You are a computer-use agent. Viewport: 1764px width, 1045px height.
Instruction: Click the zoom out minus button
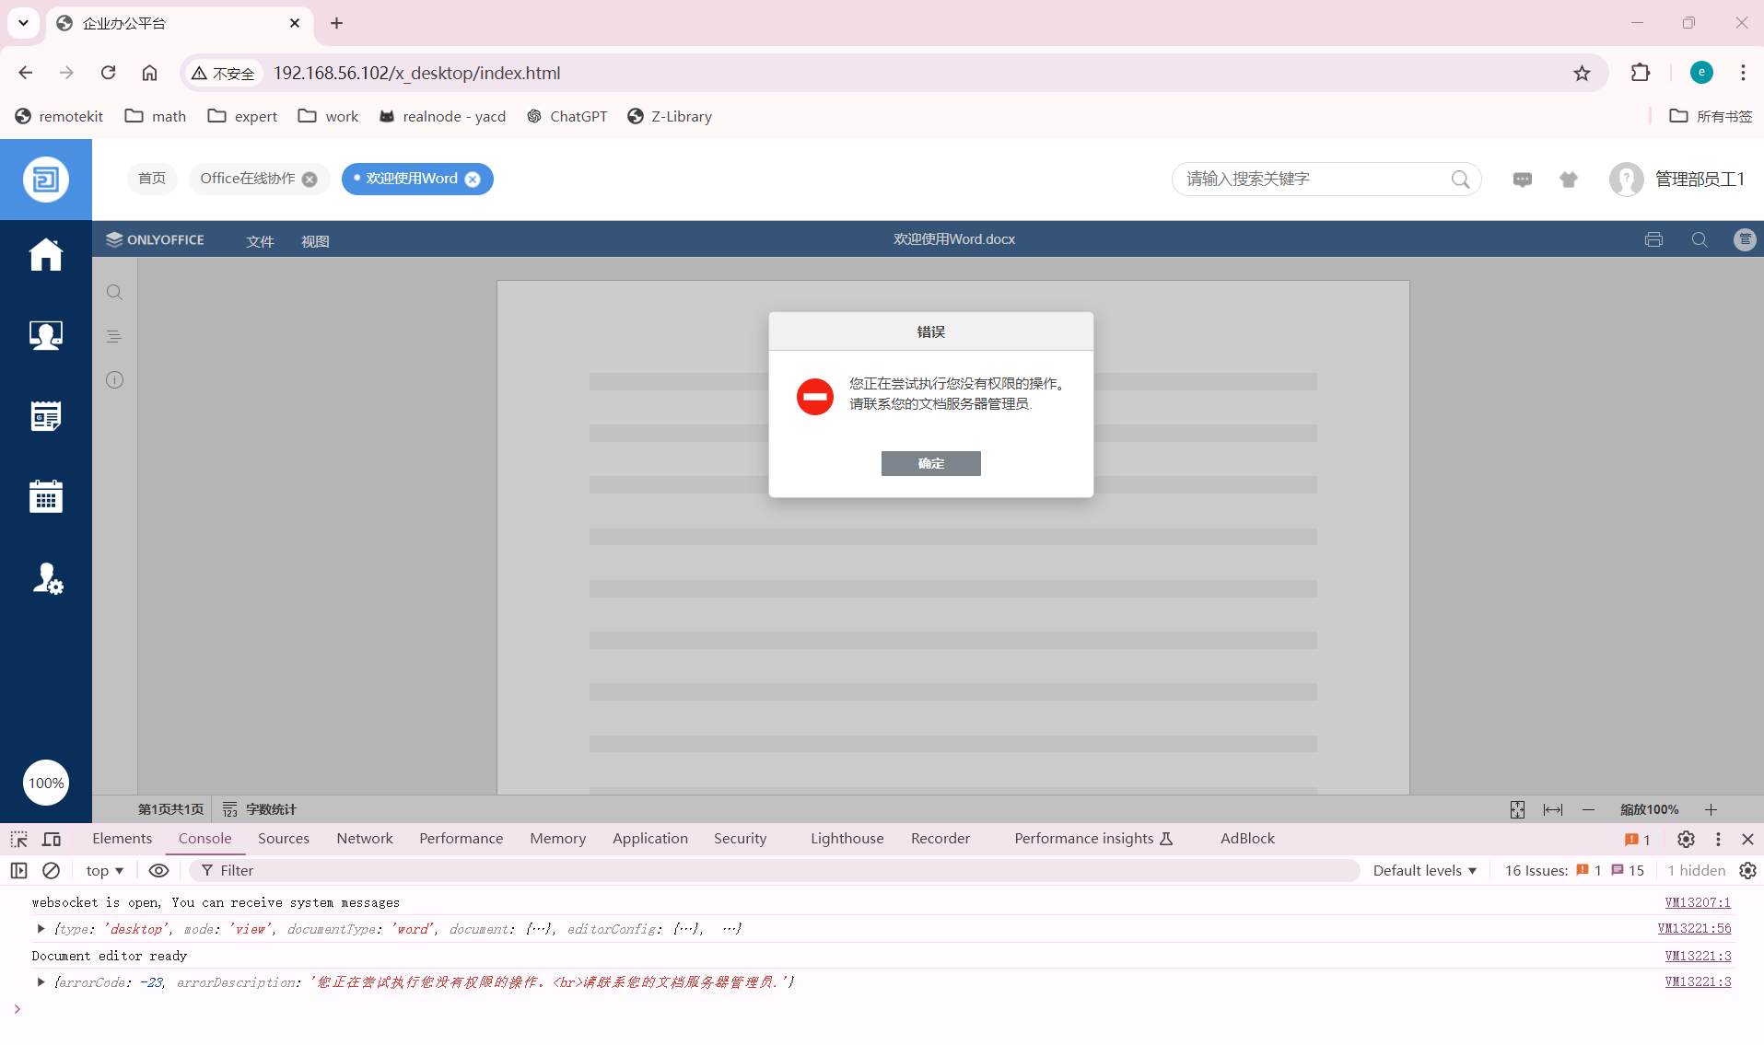[1588, 809]
